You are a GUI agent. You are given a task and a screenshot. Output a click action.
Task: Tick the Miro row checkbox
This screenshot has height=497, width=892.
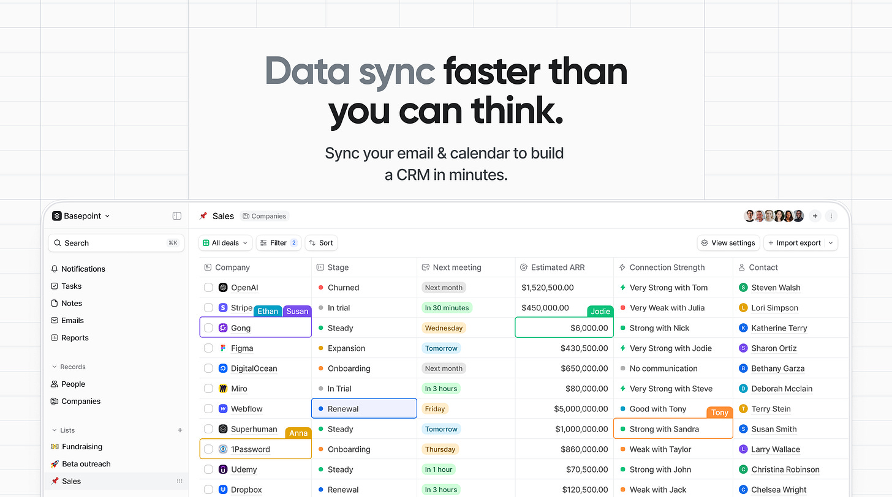coord(208,389)
